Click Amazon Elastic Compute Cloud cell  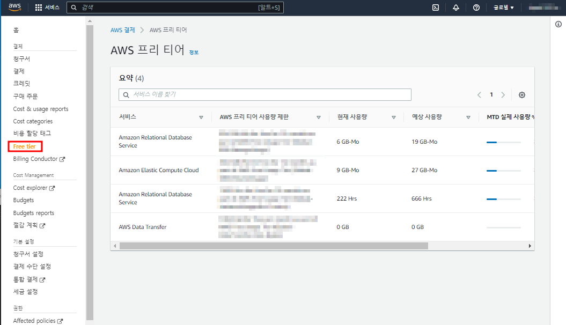point(159,170)
